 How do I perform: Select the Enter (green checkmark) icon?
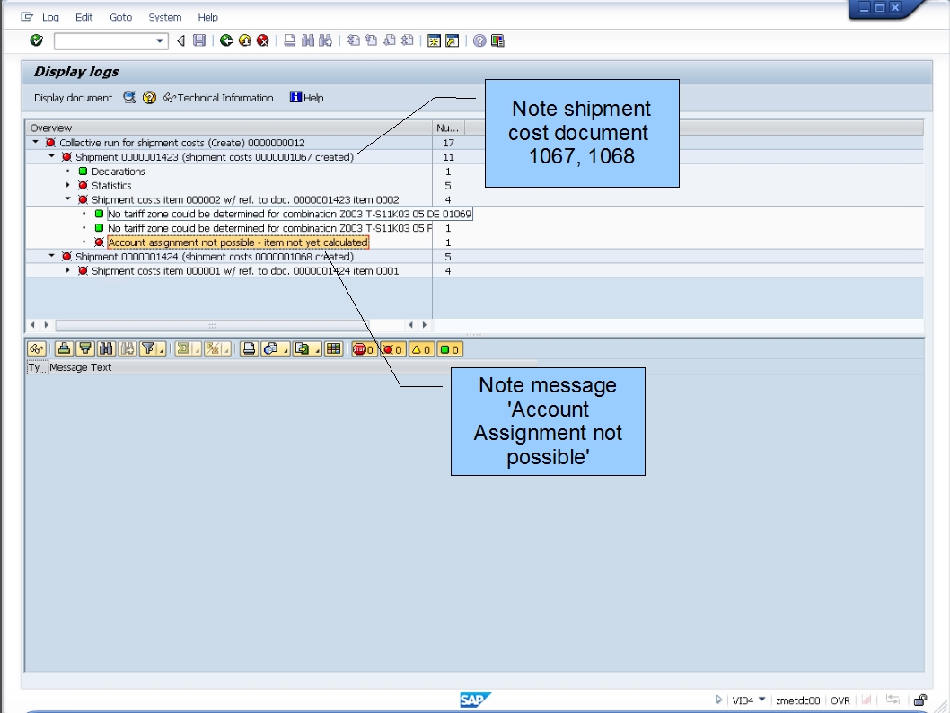point(35,40)
